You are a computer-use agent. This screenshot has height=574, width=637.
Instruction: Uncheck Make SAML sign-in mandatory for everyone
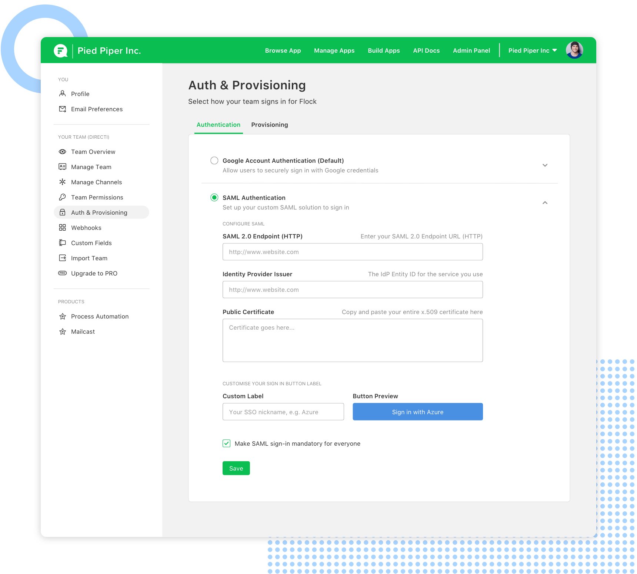(x=226, y=443)
